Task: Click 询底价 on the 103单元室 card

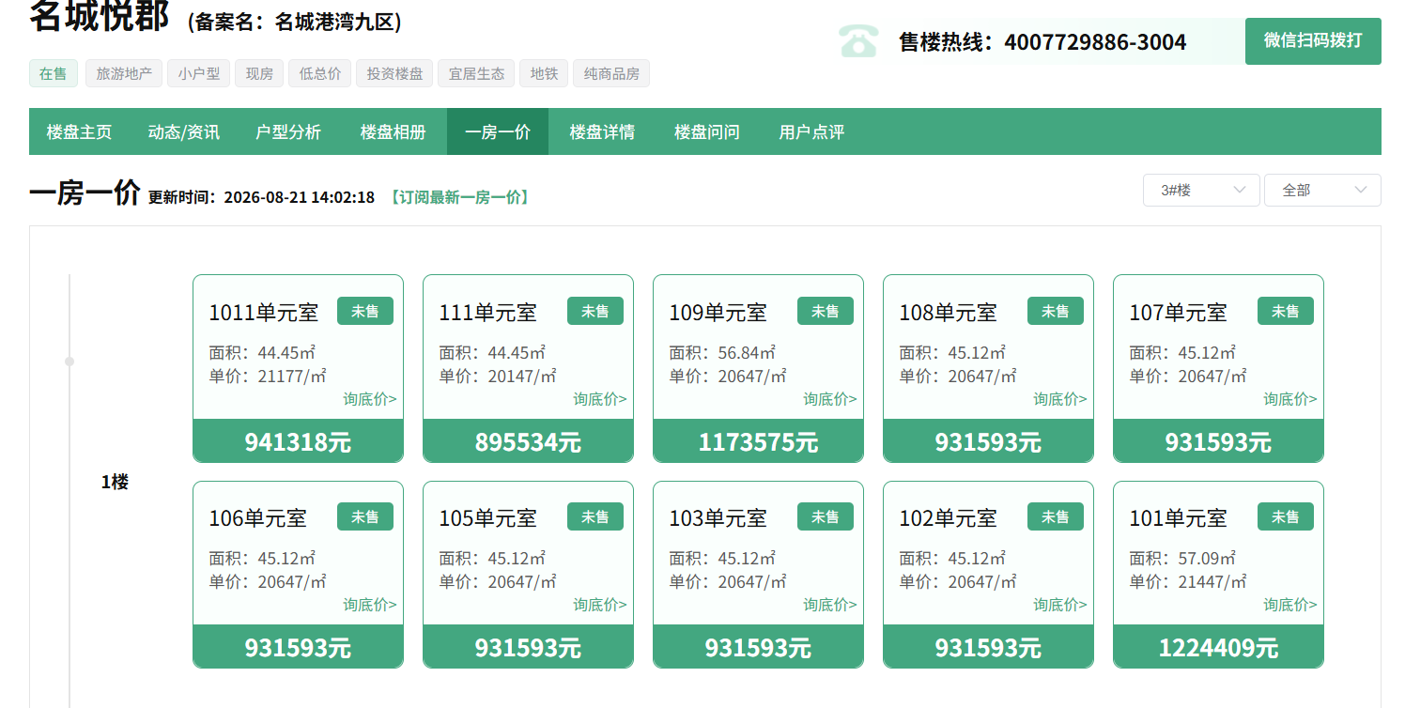Action: pos(830,605)
